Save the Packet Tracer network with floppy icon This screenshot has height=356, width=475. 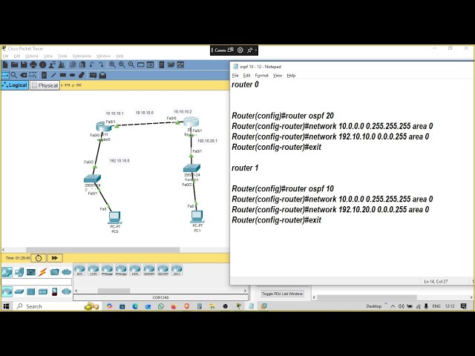24,65
